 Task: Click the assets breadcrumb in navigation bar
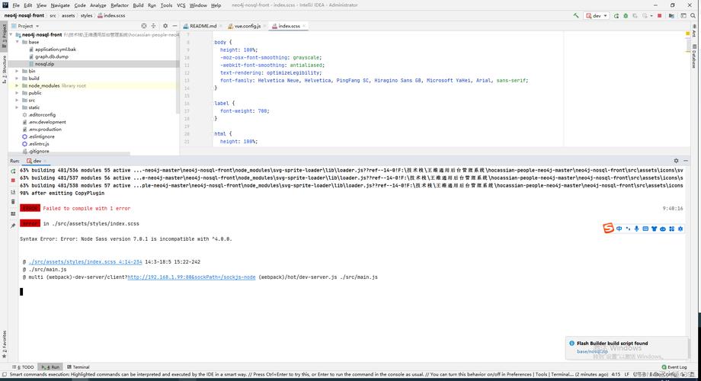click(68, 16)
